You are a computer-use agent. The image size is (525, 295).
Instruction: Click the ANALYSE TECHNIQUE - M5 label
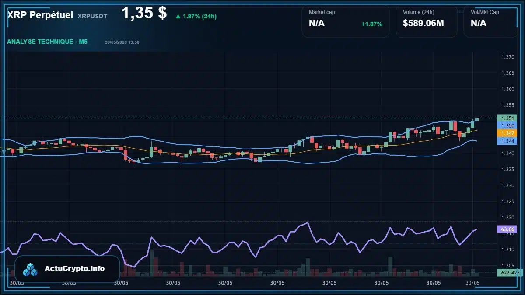click(x=47, y=42)
